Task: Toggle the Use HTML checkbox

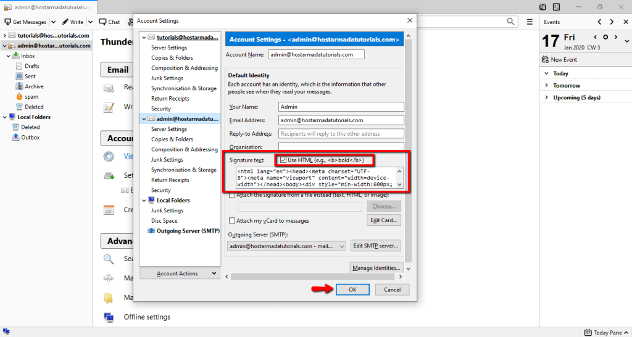Action: [x=283, y=160]
